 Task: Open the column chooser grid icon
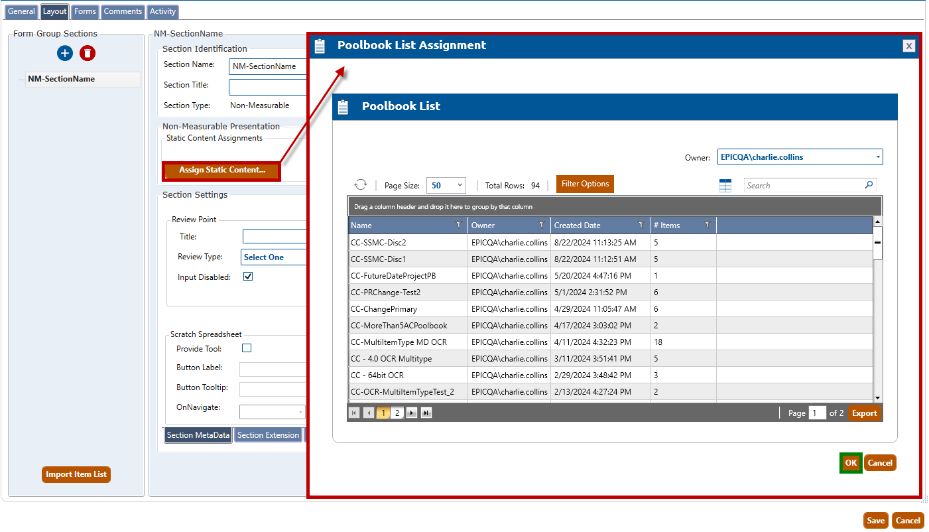(x=725, y=186)
